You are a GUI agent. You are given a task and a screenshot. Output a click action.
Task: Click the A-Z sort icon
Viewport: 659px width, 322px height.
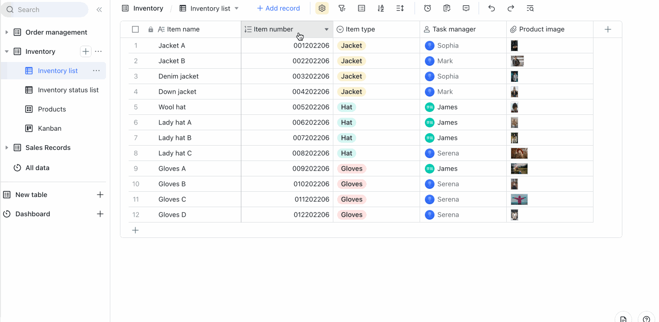381,8
